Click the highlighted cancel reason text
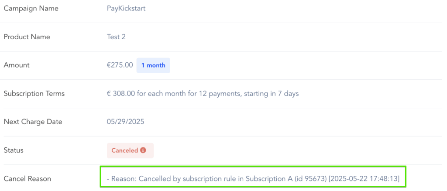The height and width of the screenshot is (191, 447). [x=253, y=179]
